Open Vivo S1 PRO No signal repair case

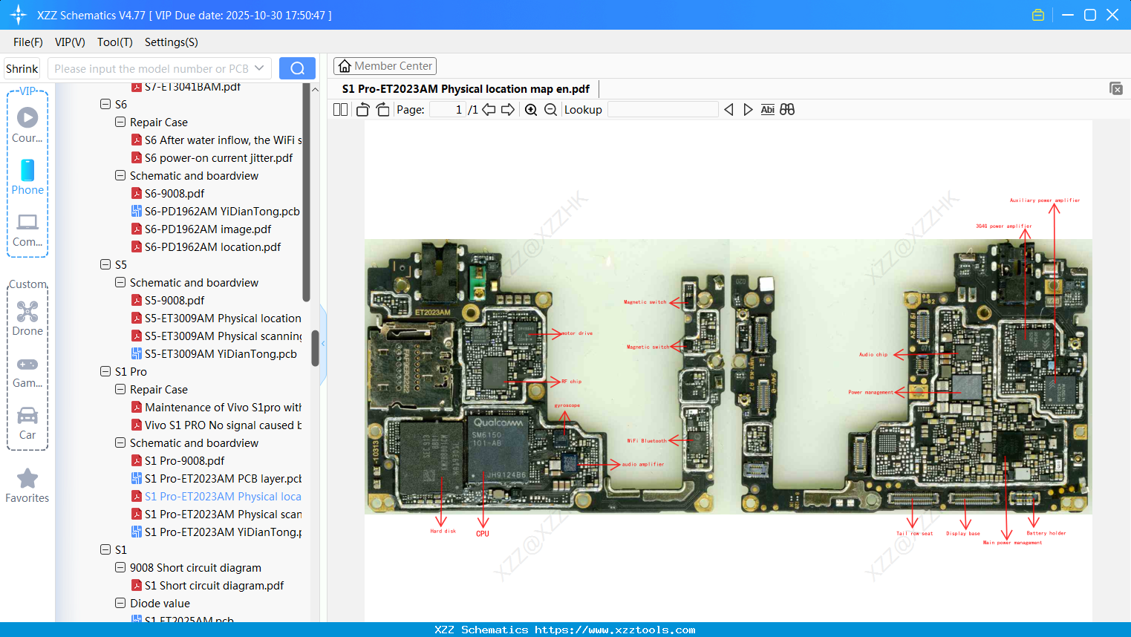point(223,425)
